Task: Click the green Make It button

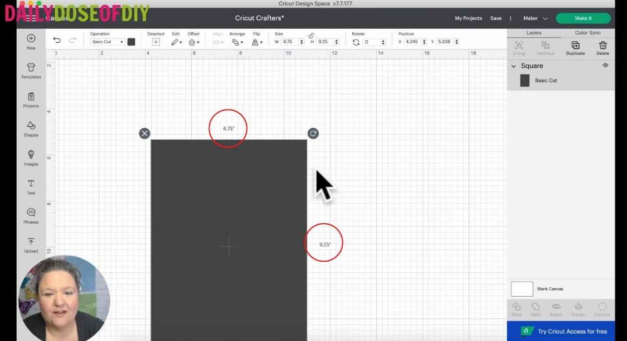Action: pyautogui.click(x=583, y=18)
